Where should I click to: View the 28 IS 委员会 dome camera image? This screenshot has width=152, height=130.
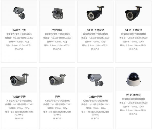(x=134, y=79)
